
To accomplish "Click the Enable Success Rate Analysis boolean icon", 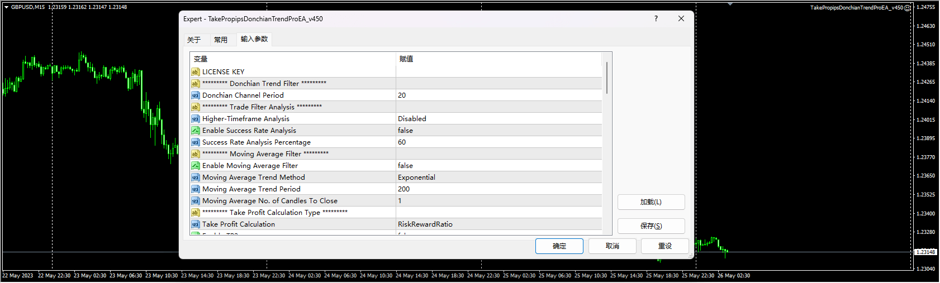I will (195, 130).
